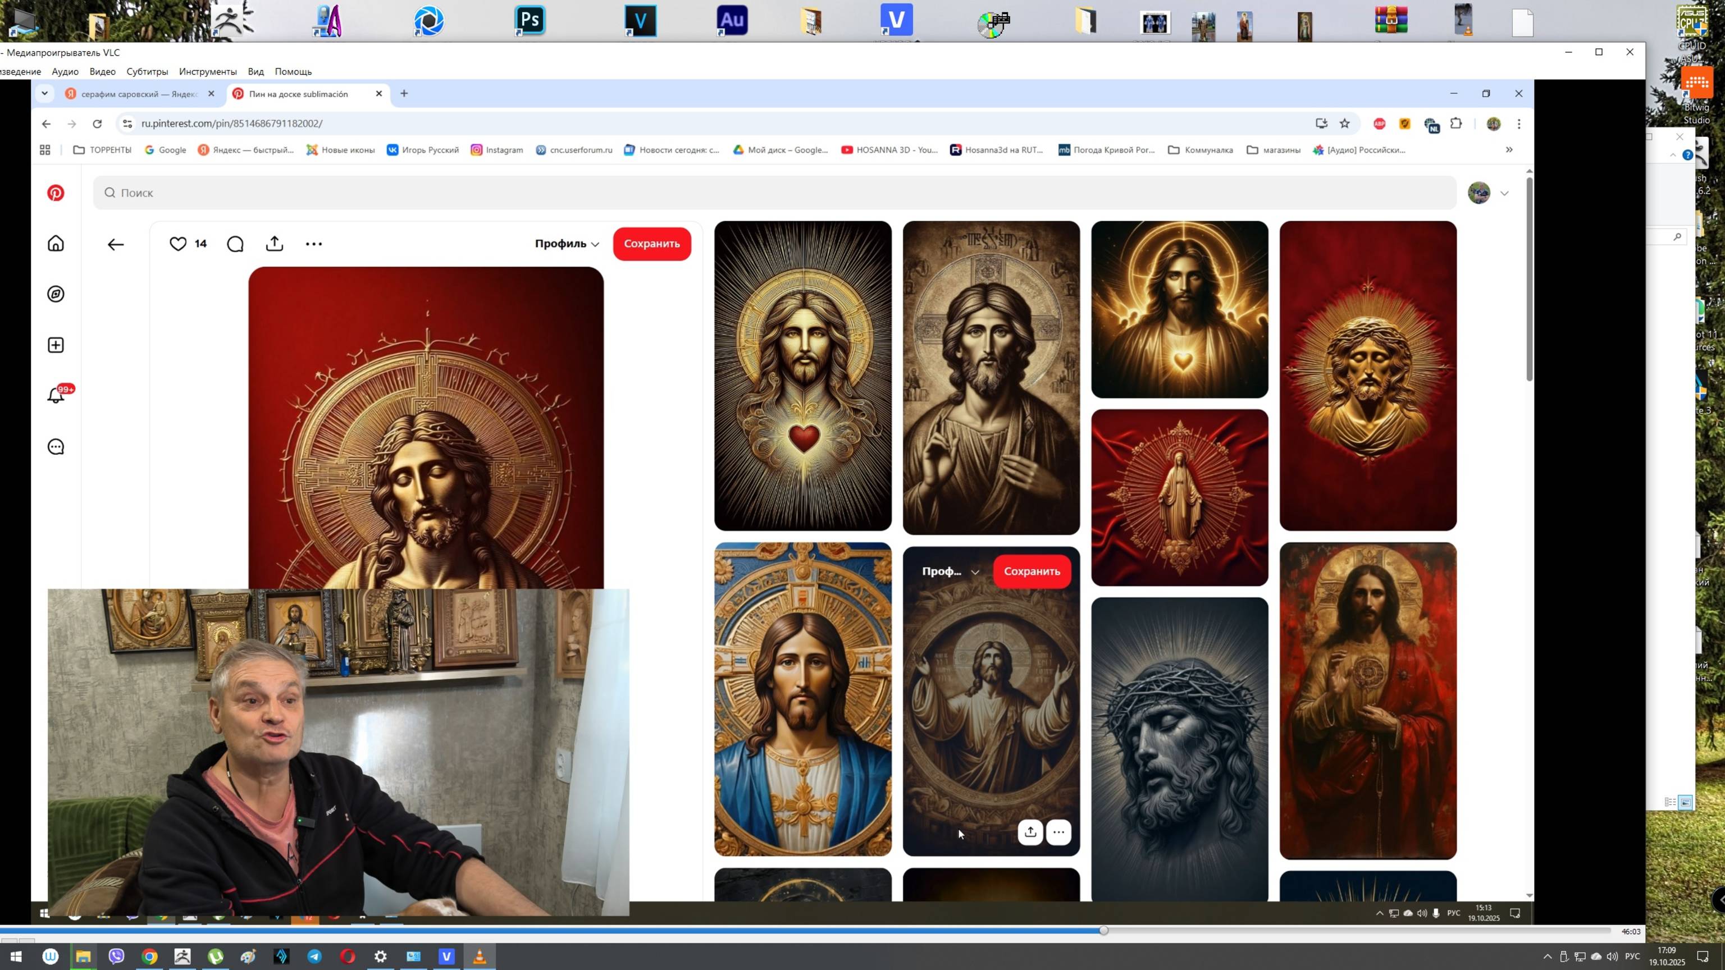Open the Pinterest explore compass icon
The image size is (1725, 970).
tap(56, 294)
